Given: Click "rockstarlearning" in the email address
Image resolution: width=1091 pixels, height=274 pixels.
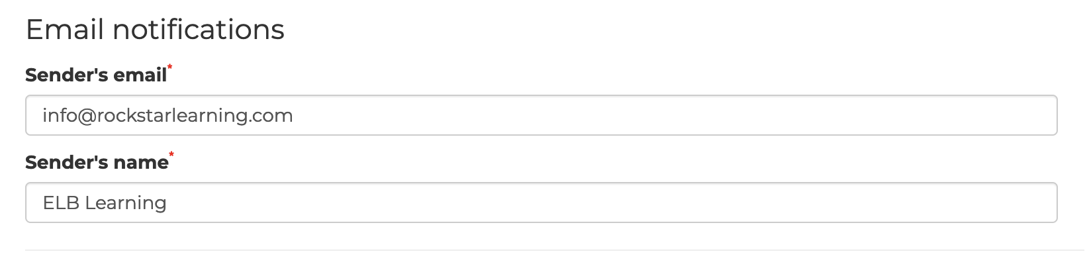Looking at the screenshot, I should 172,116.
